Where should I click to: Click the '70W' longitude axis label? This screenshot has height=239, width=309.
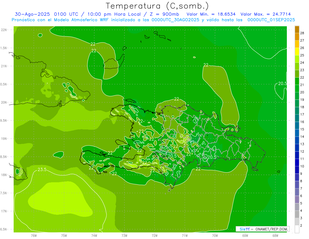[x=215, y=235]
